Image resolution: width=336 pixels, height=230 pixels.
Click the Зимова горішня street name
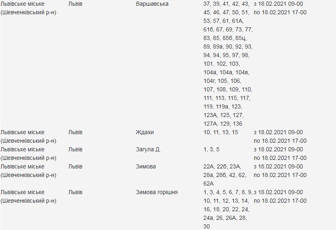point(156,192)
